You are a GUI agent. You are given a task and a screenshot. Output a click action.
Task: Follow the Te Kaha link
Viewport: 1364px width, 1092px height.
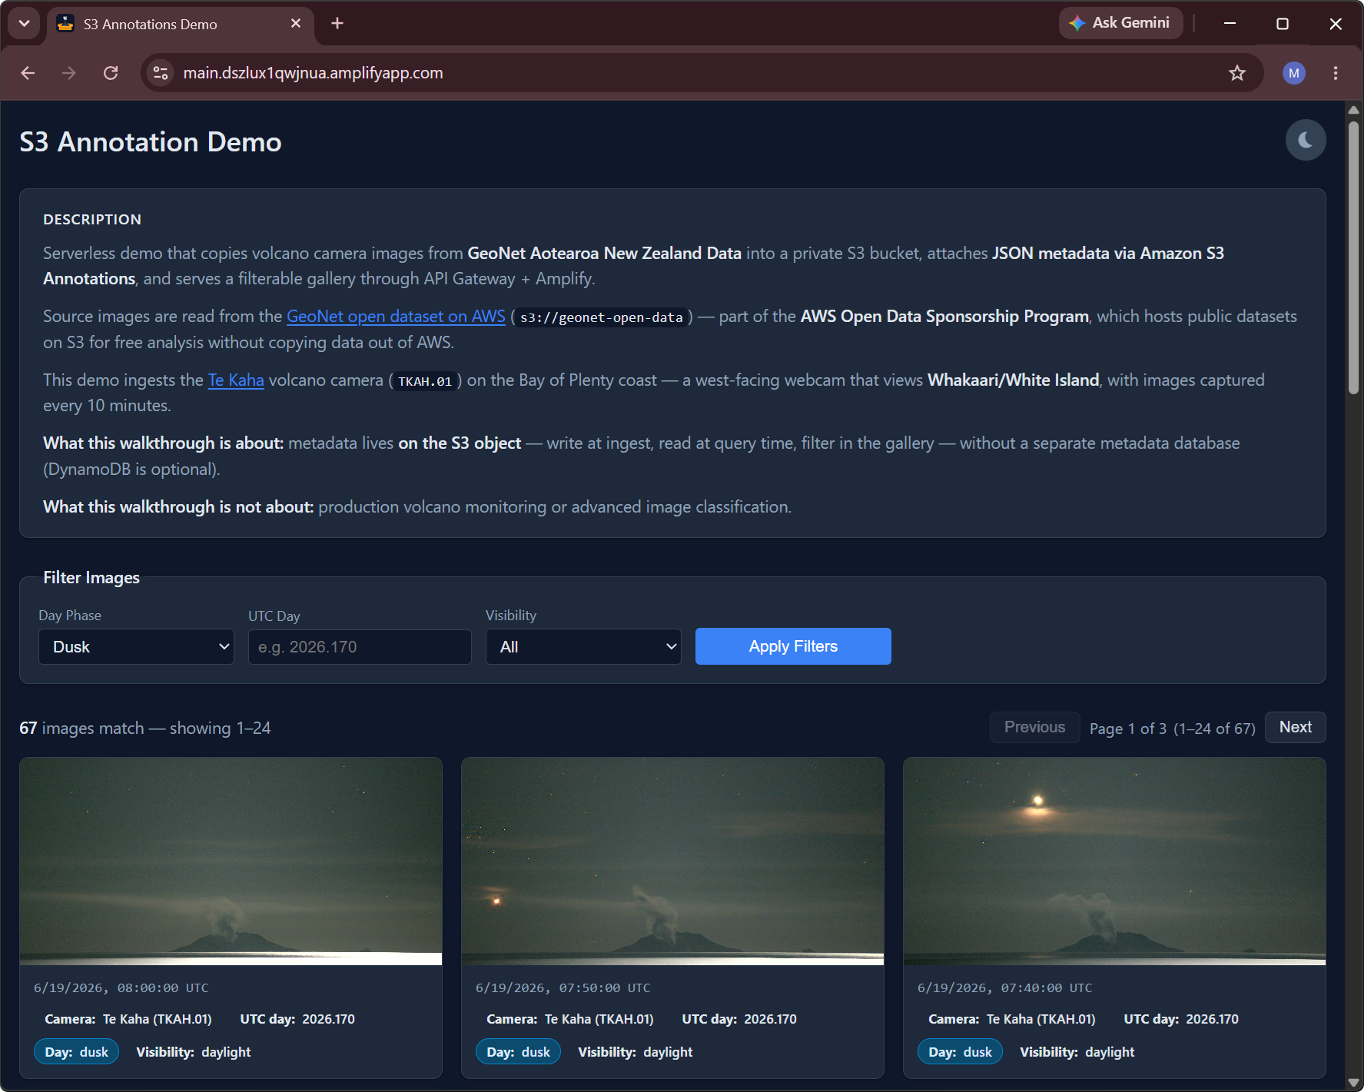pyautogui.click(x=236, y=380)
